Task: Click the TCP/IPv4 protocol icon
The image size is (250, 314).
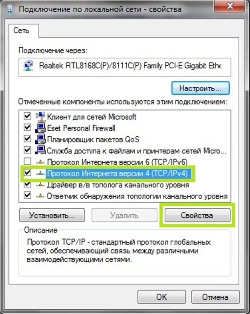Action: (40, 173)
